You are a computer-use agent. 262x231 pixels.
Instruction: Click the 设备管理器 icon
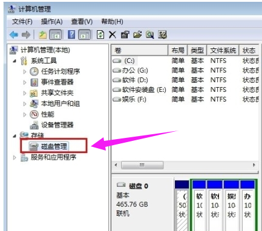coord(34,125)
